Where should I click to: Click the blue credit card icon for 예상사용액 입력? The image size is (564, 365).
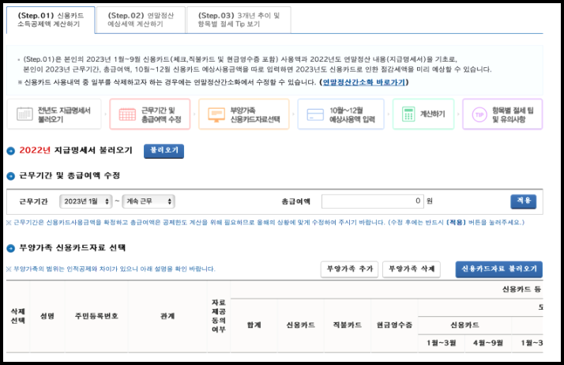(315, 115)
